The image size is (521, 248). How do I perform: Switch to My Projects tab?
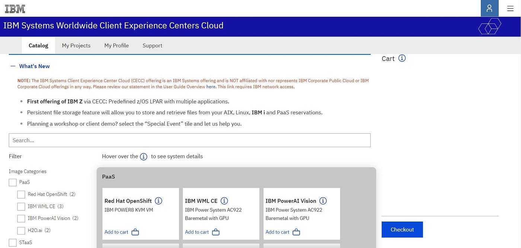coord(76,45)
